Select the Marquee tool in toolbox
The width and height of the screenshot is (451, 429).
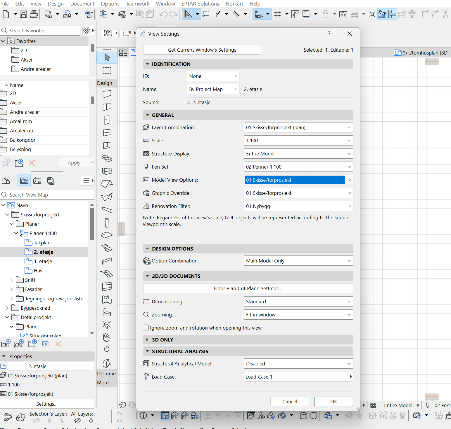tap(107, 71)
